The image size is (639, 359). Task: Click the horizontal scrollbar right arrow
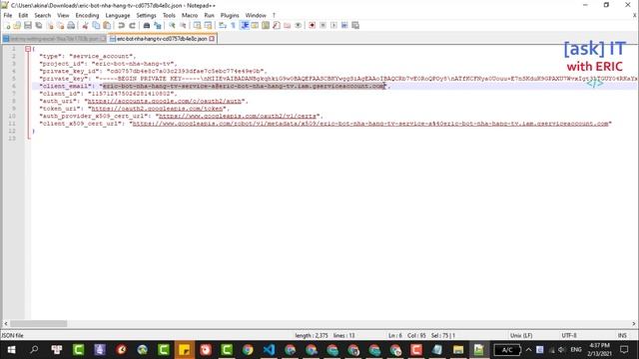point(634,323)
